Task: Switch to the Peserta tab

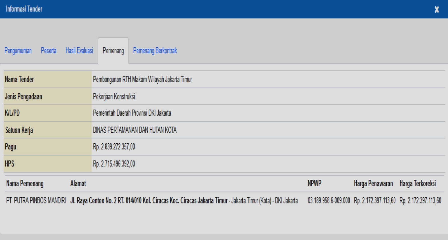Action: point(48,51)
